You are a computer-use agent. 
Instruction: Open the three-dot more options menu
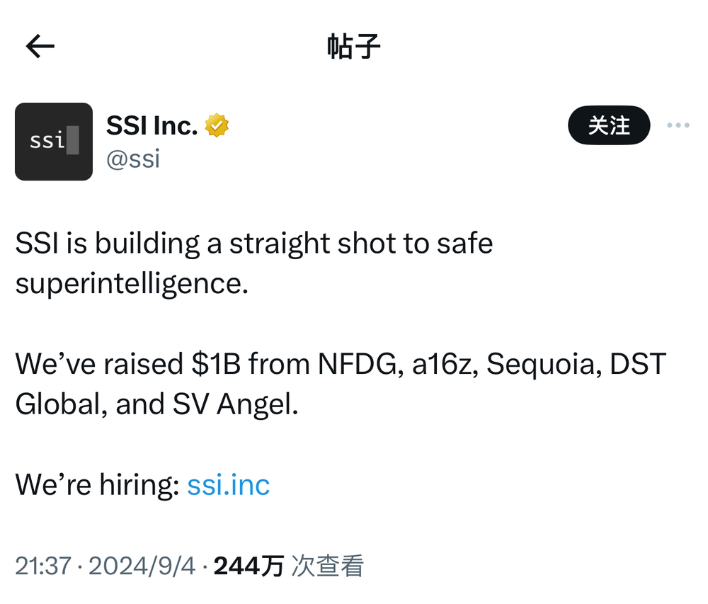(678, 125)
